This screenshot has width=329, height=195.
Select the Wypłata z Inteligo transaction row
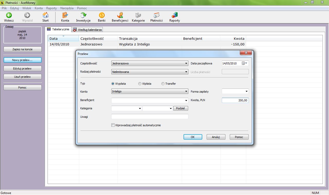[x=147, y=44]
